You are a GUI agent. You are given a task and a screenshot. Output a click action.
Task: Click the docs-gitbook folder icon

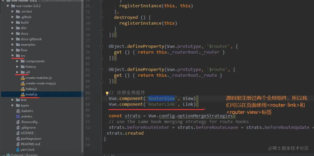click(18, 39)
